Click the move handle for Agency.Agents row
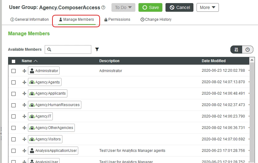This screenshot has width=258, height=163. [x=24, y=82]
